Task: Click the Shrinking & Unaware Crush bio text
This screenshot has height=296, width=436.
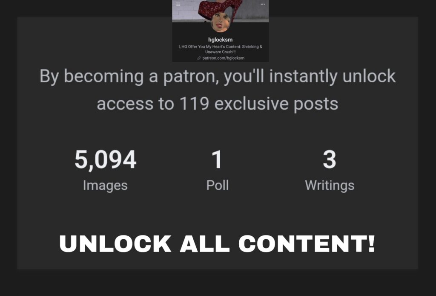Action: click(x=221, y=49)
